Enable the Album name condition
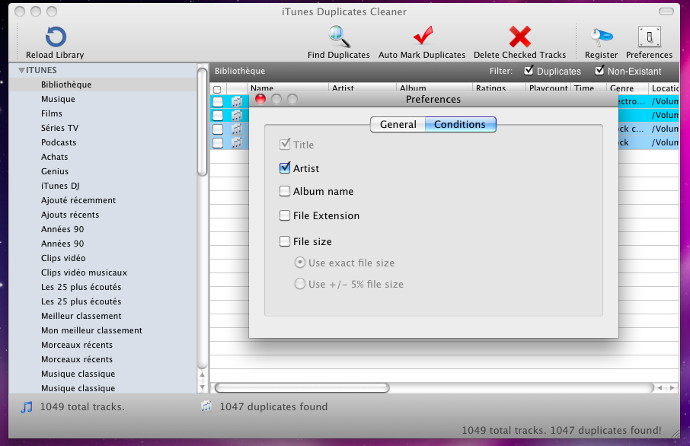This screenshot has width=690, height=446. tap(285, 191)
